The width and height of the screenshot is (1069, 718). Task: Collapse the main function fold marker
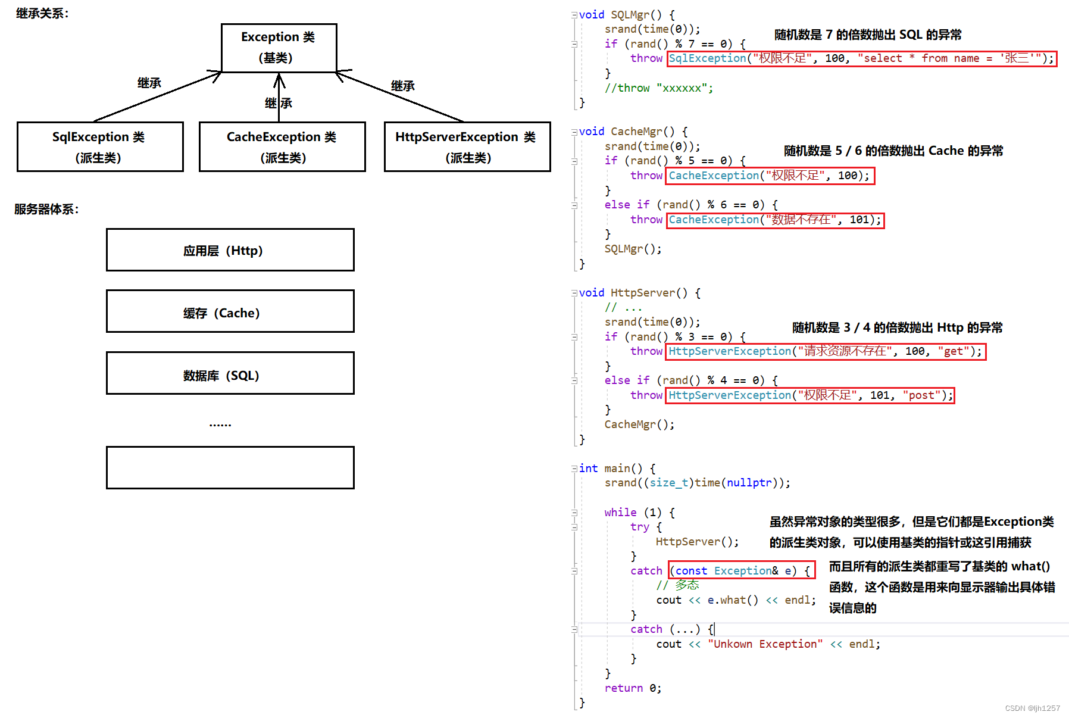[574, 469]
